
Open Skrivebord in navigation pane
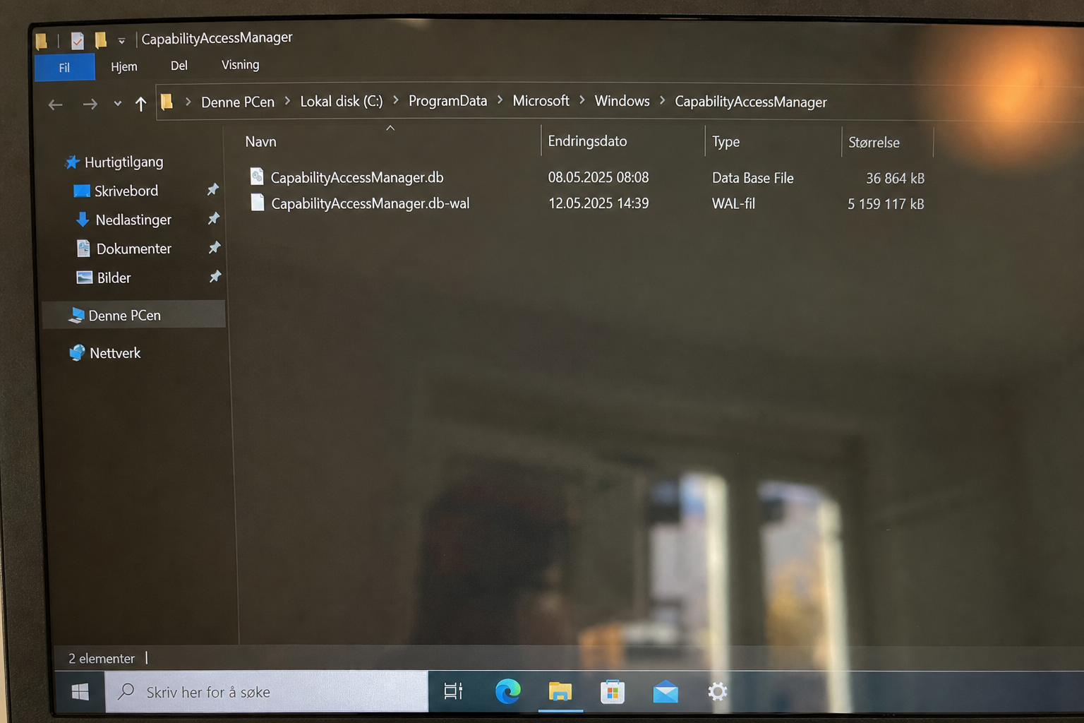[126, 191]
